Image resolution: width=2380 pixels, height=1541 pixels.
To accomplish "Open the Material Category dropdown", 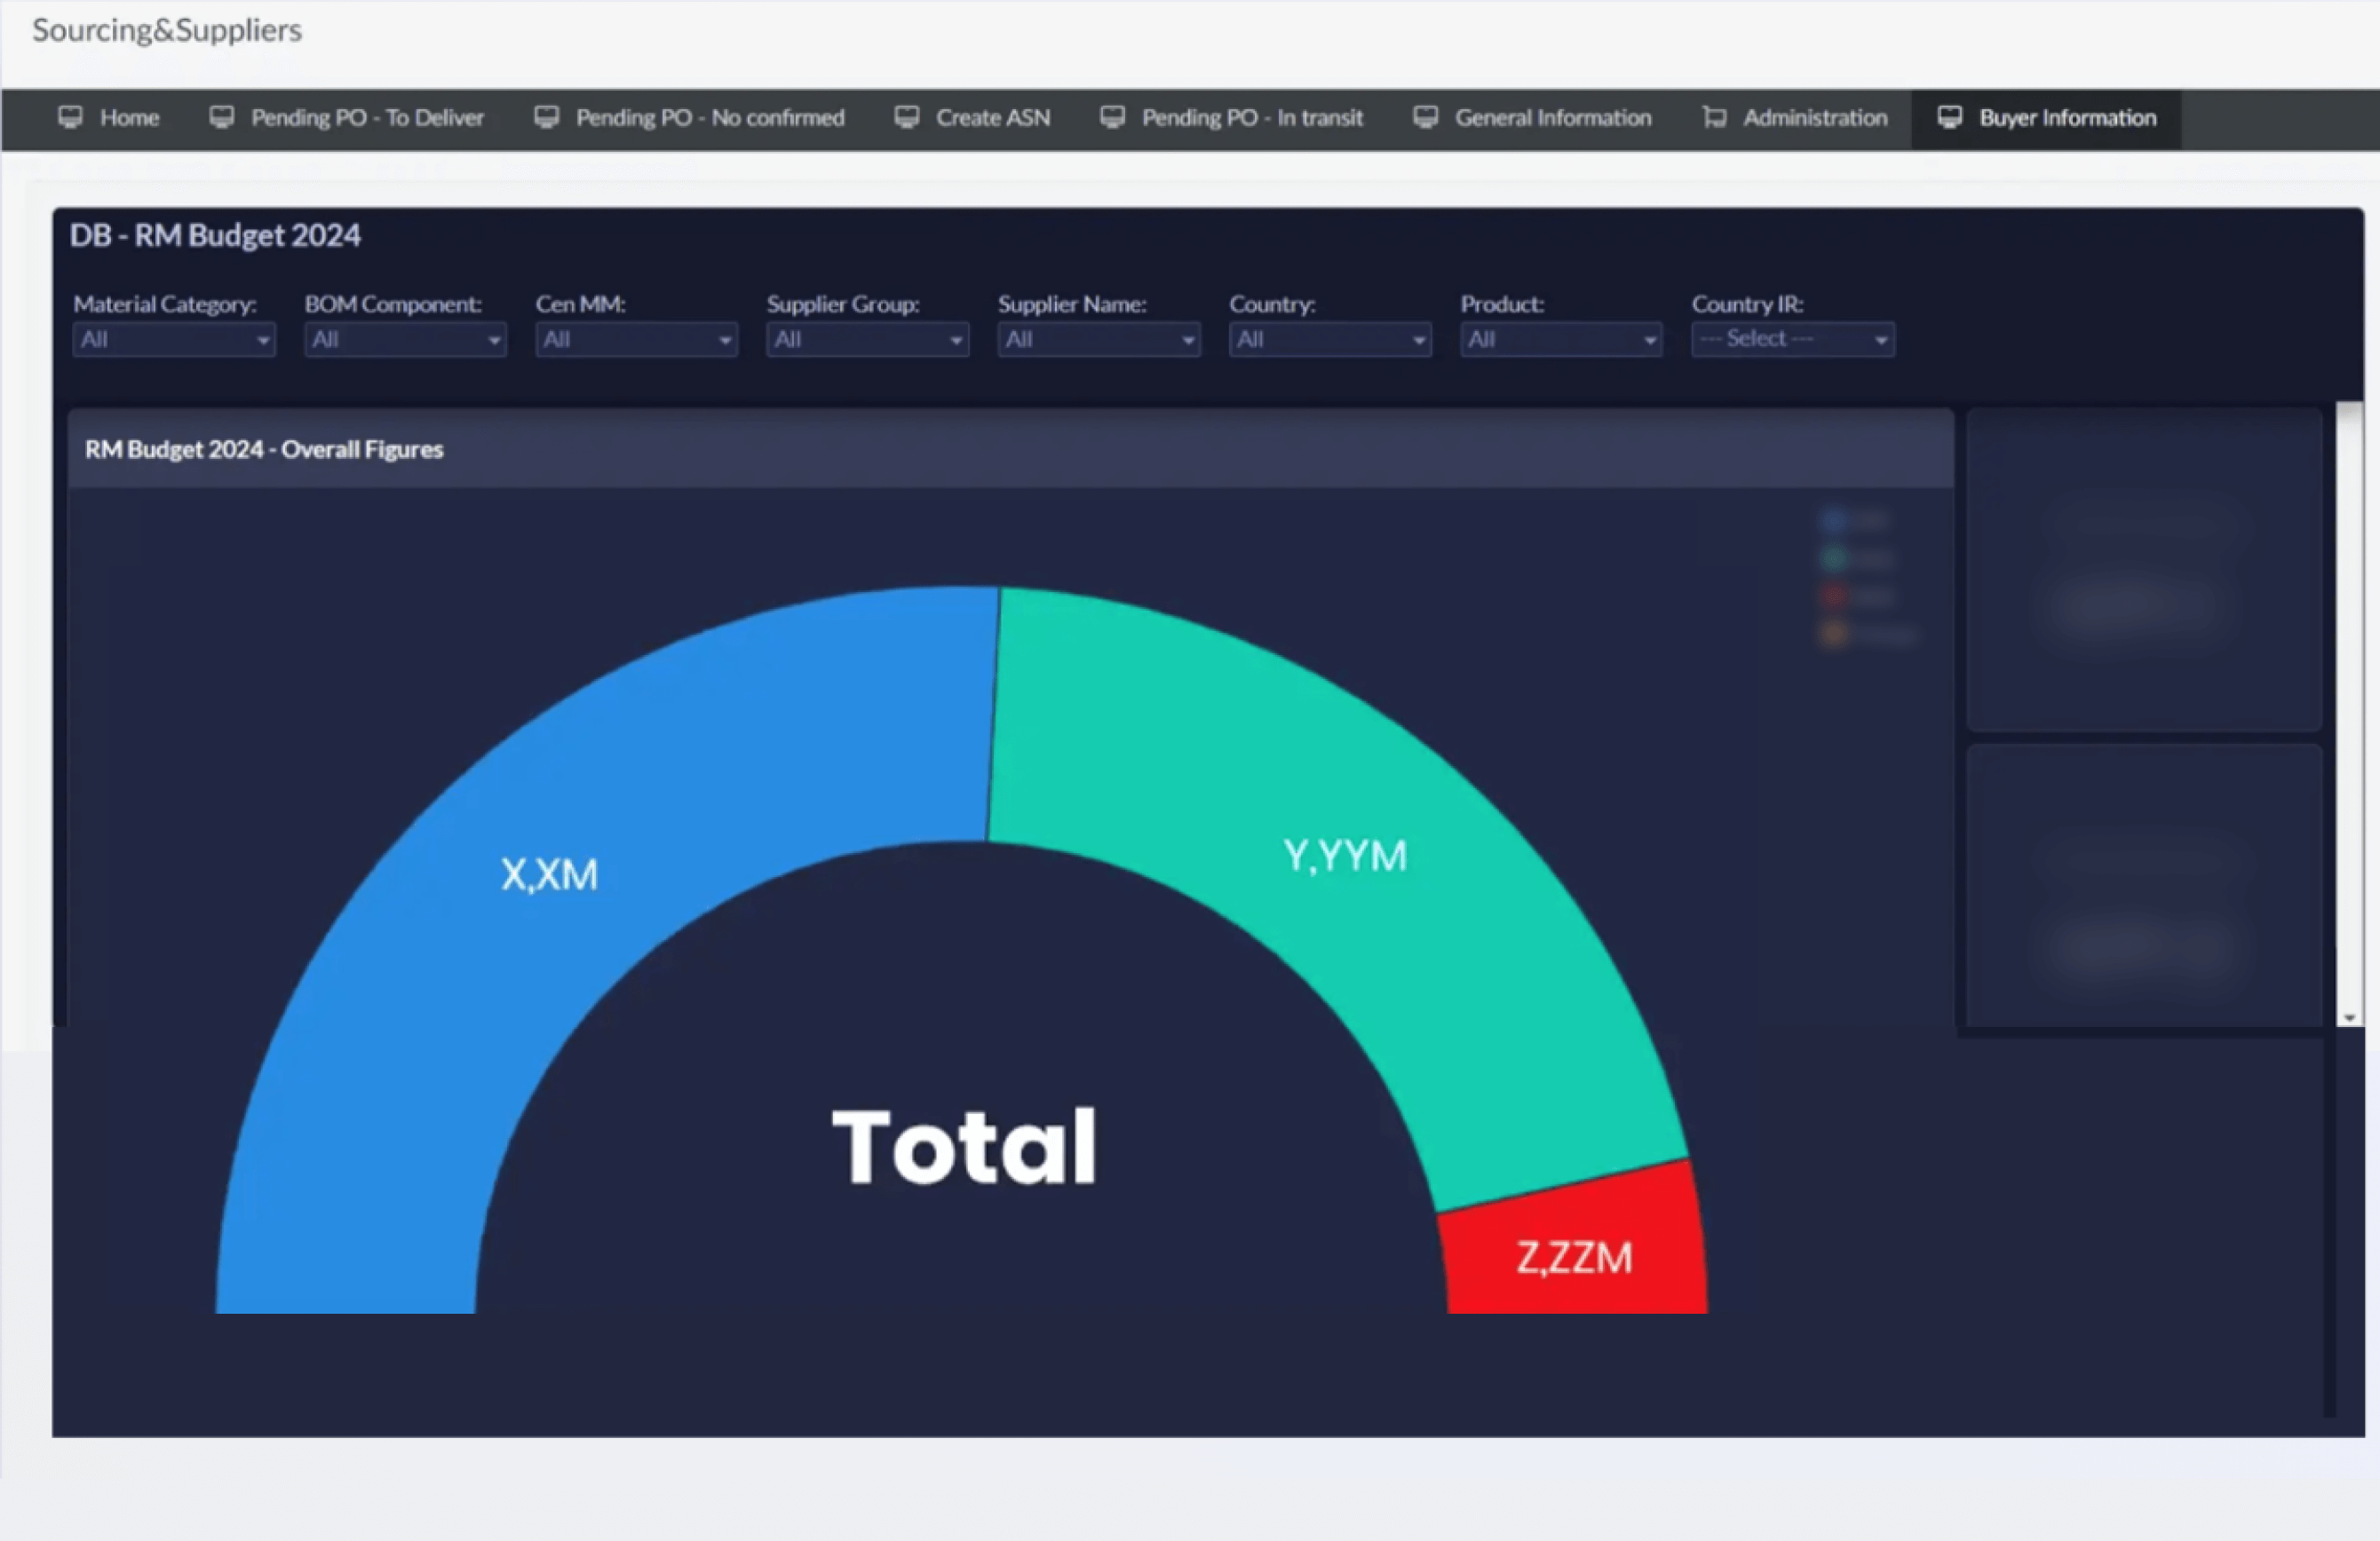I will [x=174, y=340].
